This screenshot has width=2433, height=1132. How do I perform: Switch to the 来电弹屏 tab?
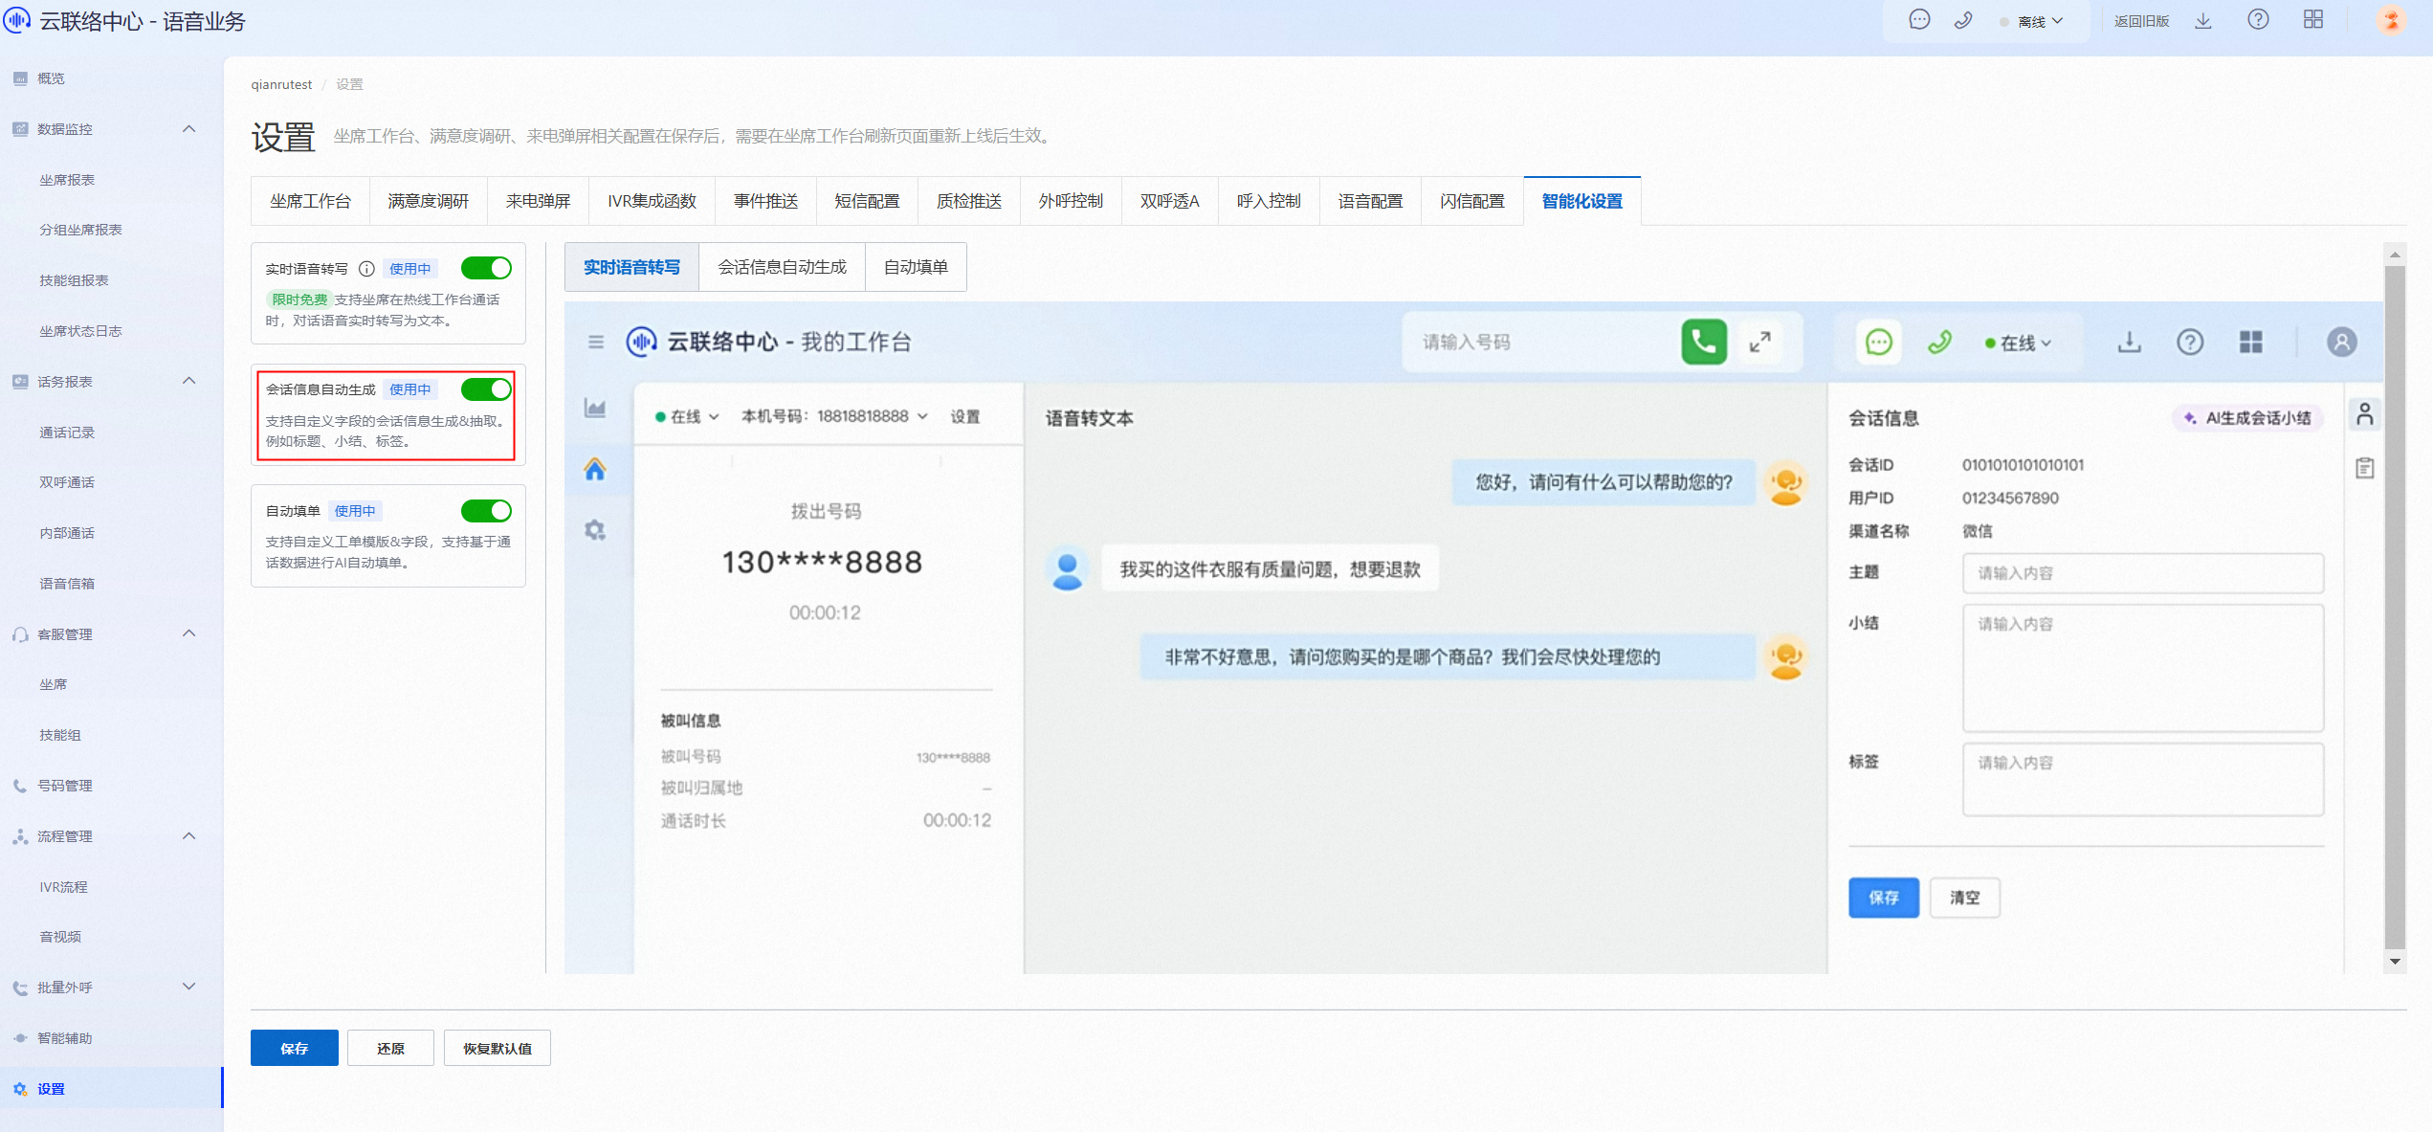(x=538, y=201)
